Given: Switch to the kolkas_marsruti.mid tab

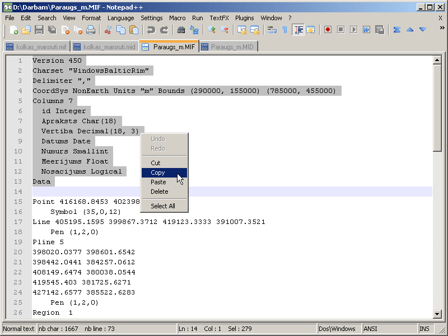Looking at the screenshot, I should (x=105, y=47).
